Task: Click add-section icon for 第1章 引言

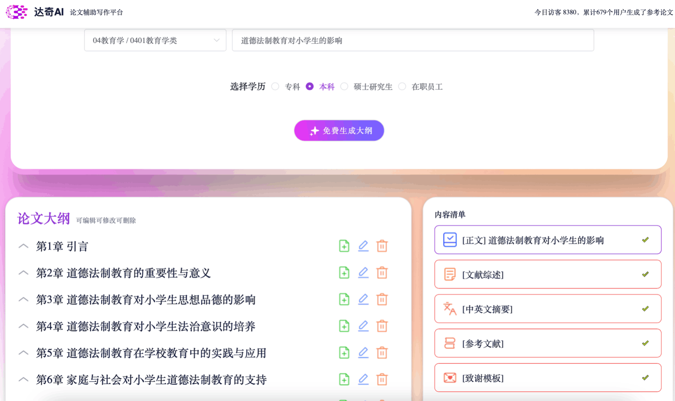Action: pos(344,246)
